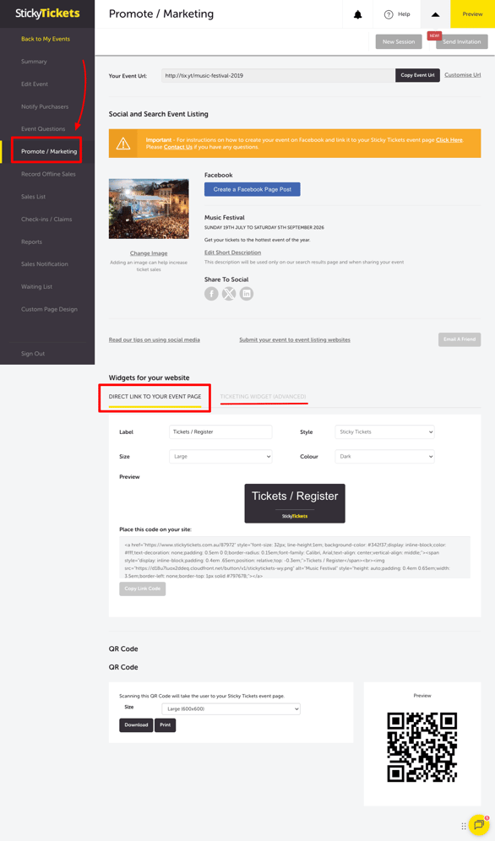Click Create a Facebook Page Post button

pos(252,189)
